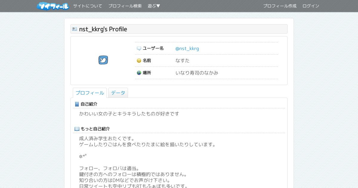This screenshot has width=358, height=188.
Task: Click the line 成人済み学生おたくです。
Action: coord(107,138)
